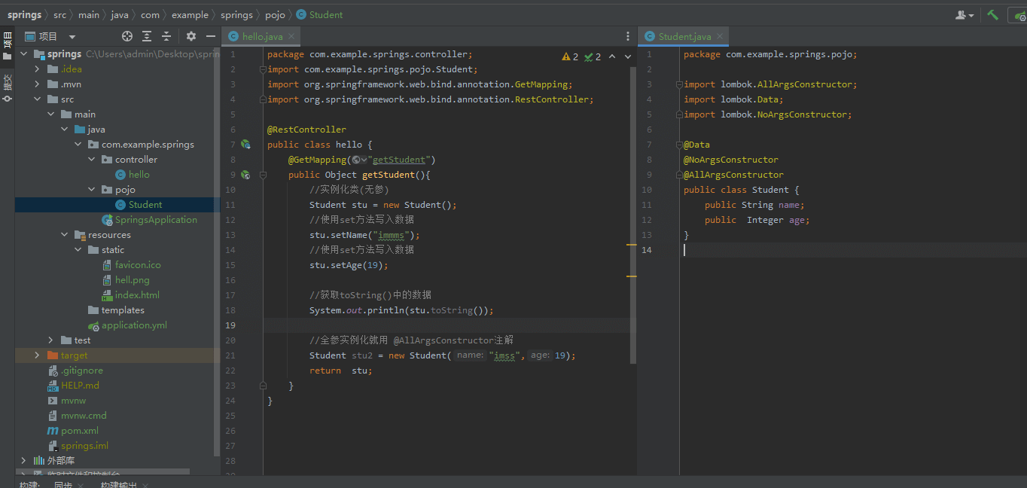This screenshot has height=488, width=1027.
Task: Click the 'src' breadcrumb in navigation bar
Action: click(x=59, y=14)
